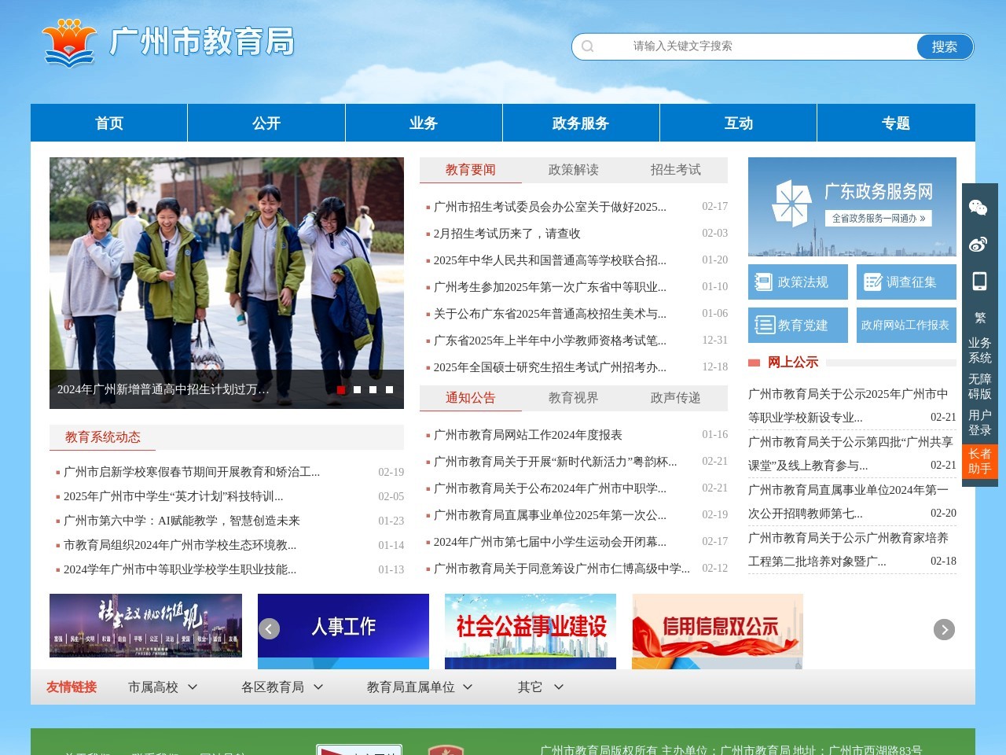
Task: Open '广州市教育局关于同意筹设广州市仁博高级中学' notice
Action: tap(561, 569)
